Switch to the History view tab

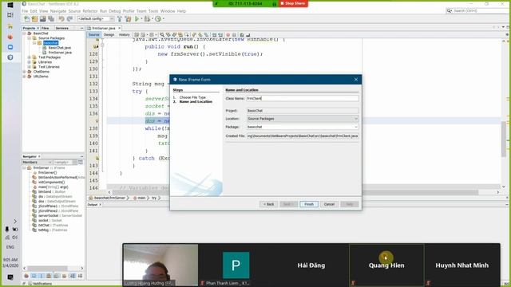click(125, 34)
